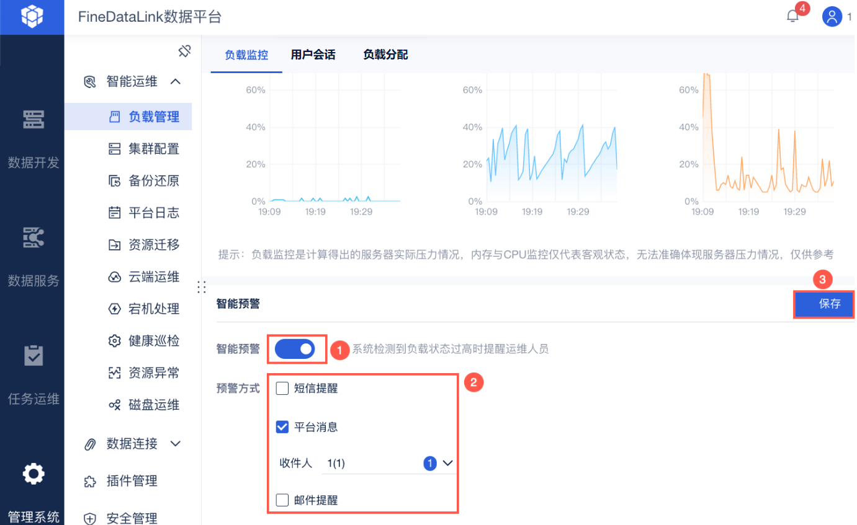Click the 集群配置 menu icon
Viewport: 857px width, 525px height.
114,149
